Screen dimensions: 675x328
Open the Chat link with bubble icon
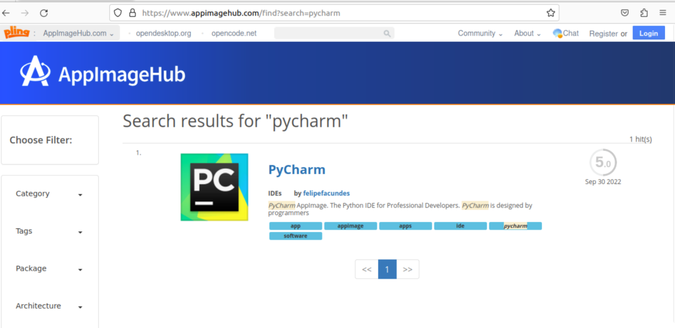[x=566, y=33]
